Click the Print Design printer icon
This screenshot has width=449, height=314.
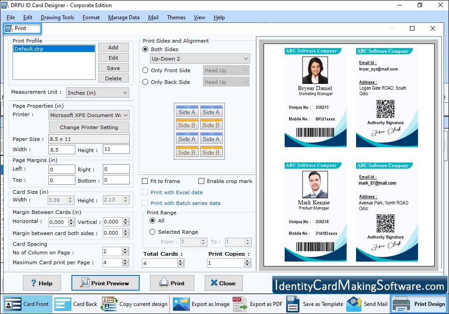tap(401, 304)
